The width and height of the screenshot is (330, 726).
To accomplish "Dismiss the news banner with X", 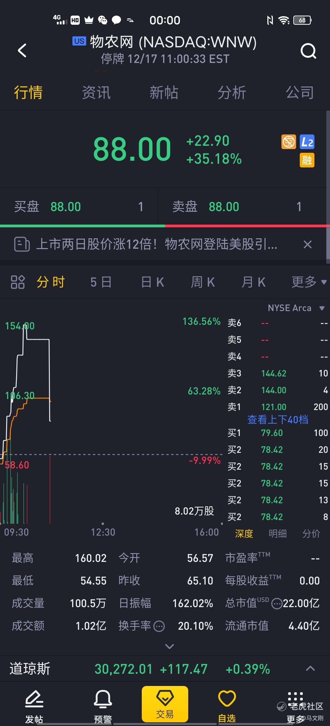I will click(x=308, y=244).
